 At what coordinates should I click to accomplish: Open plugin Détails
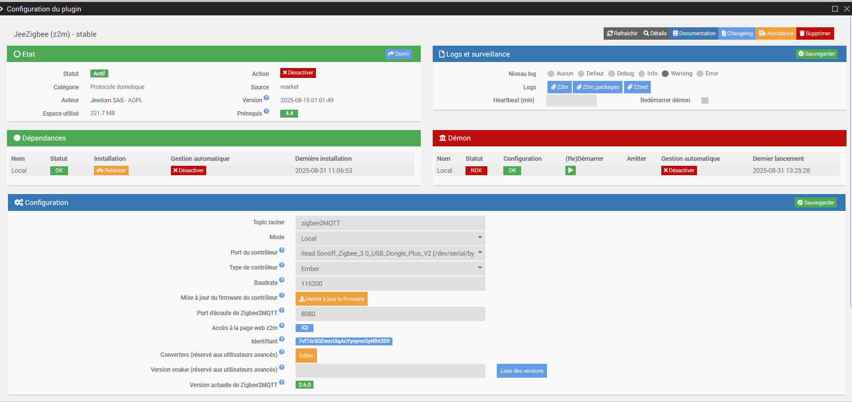(655, 33)
